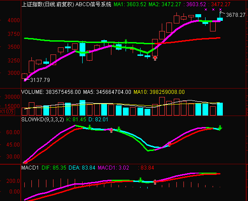This screenshot has width=248, height=201.
Task: Click the VOLUME: 383575456.00 readout
Action: [51, 92]
